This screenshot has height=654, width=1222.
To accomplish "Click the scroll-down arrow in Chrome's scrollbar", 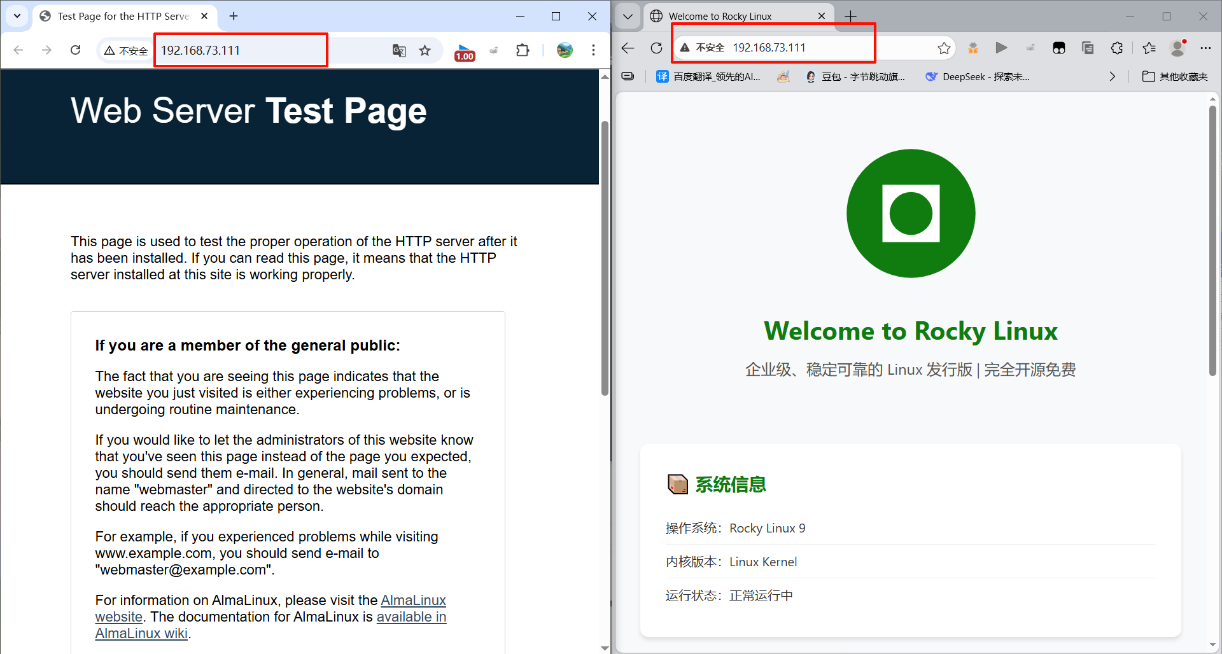I will click(x=605, y=648).
